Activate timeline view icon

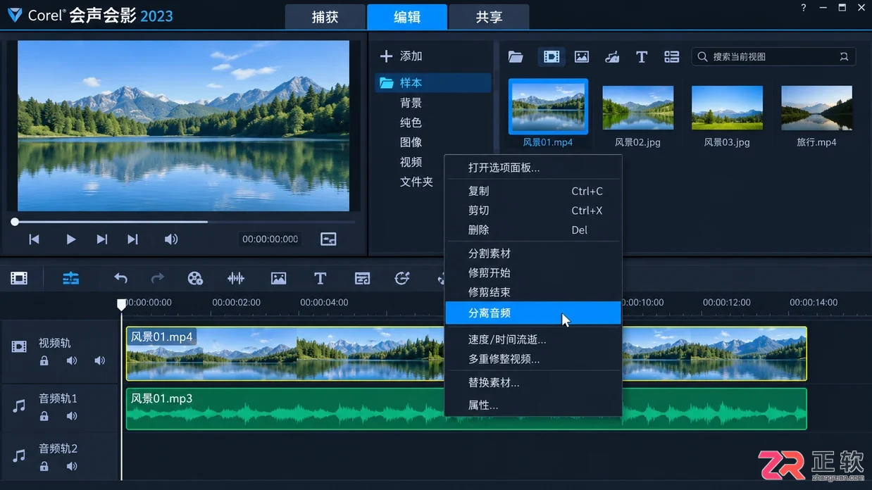(71, 279)
